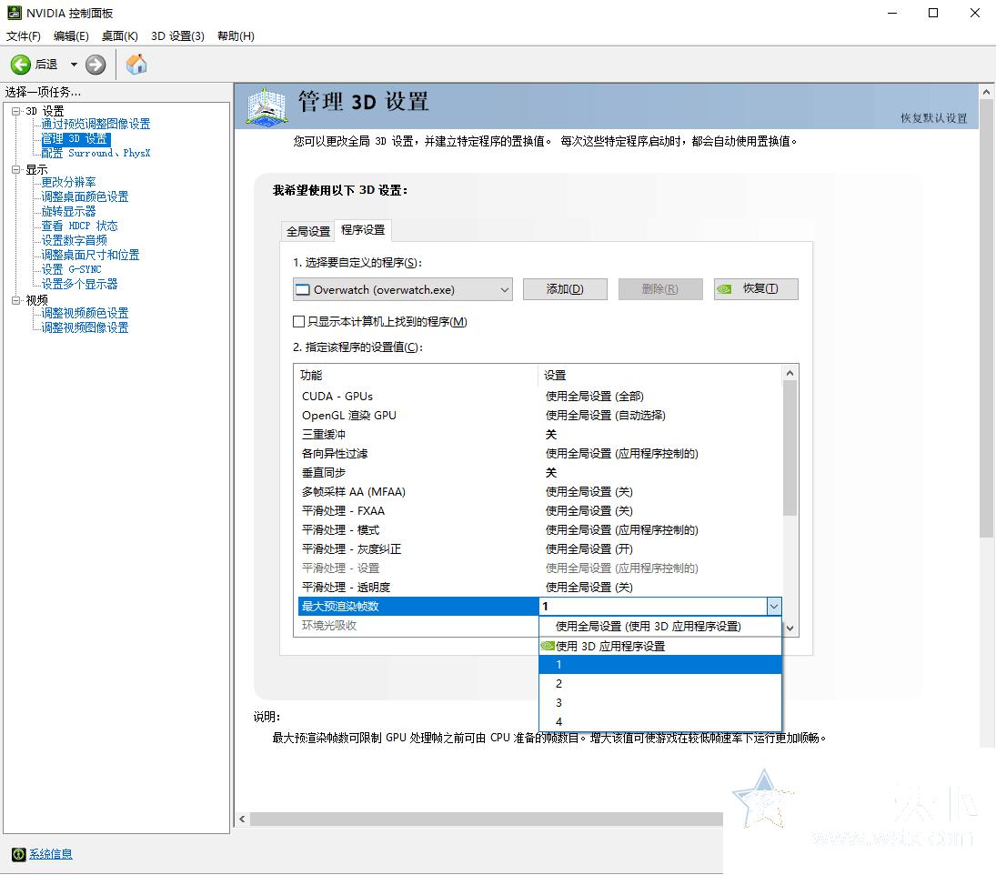Click the NVIDIA home icon in toolbar
Screen dimensions: 996x875
[x=136, y=64]
